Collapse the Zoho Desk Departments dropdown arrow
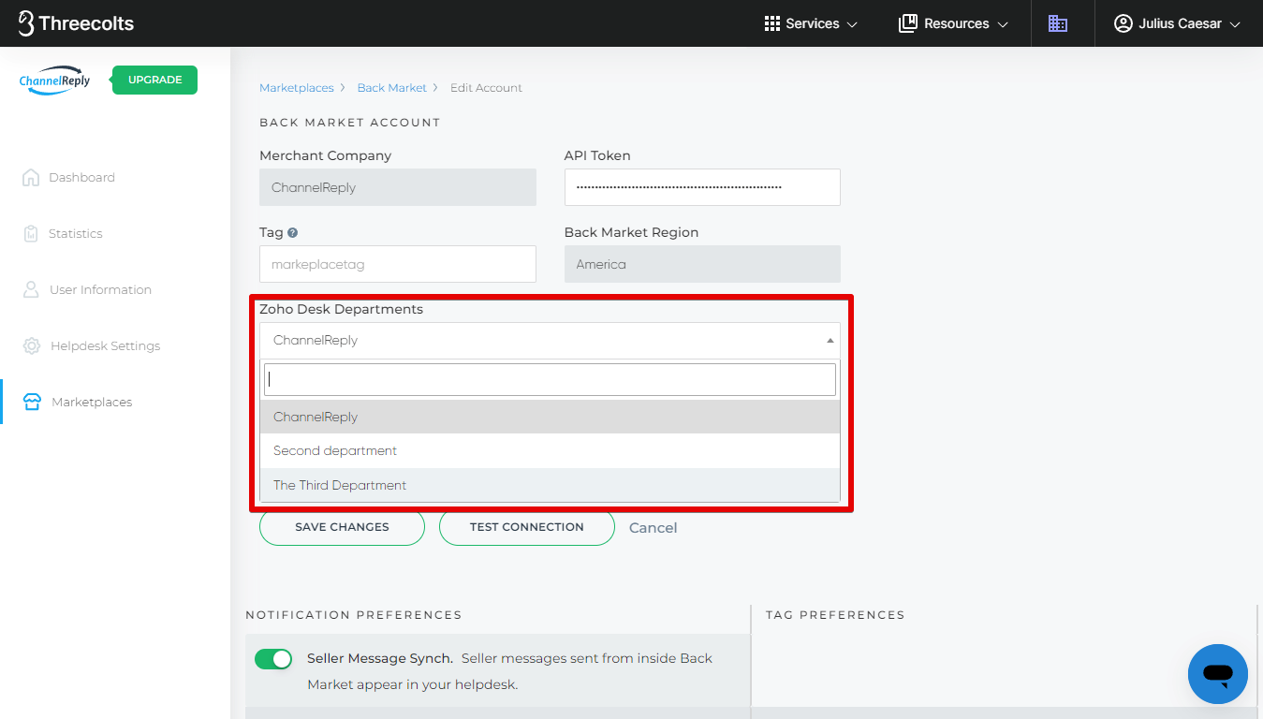 click(830, 341)
